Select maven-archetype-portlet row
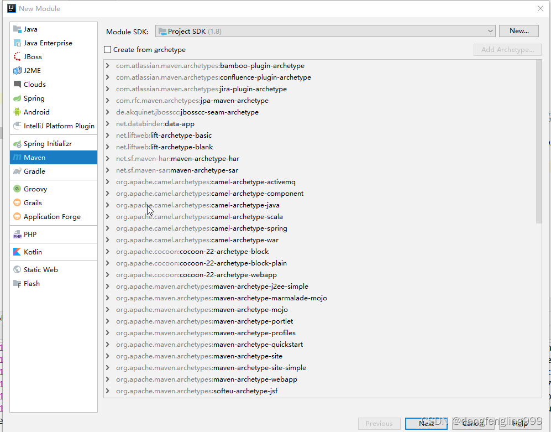551x432 pixels. [320, 321]
